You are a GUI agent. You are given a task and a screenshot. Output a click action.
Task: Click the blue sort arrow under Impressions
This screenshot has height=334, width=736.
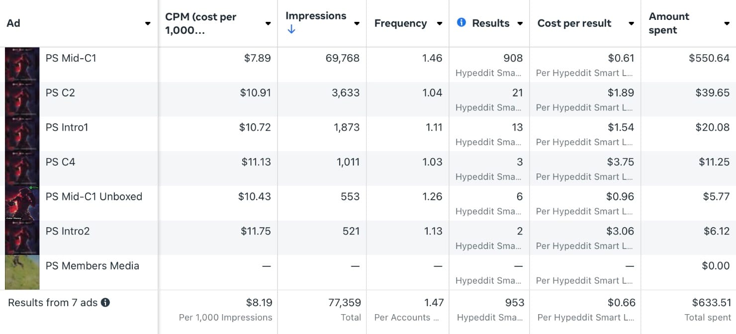coord(291,29)
